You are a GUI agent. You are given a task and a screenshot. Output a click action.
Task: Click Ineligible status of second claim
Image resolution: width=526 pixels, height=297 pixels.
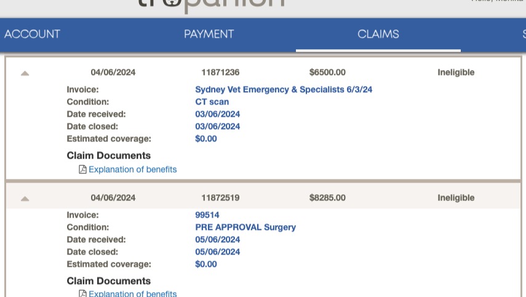click(456, 197)
